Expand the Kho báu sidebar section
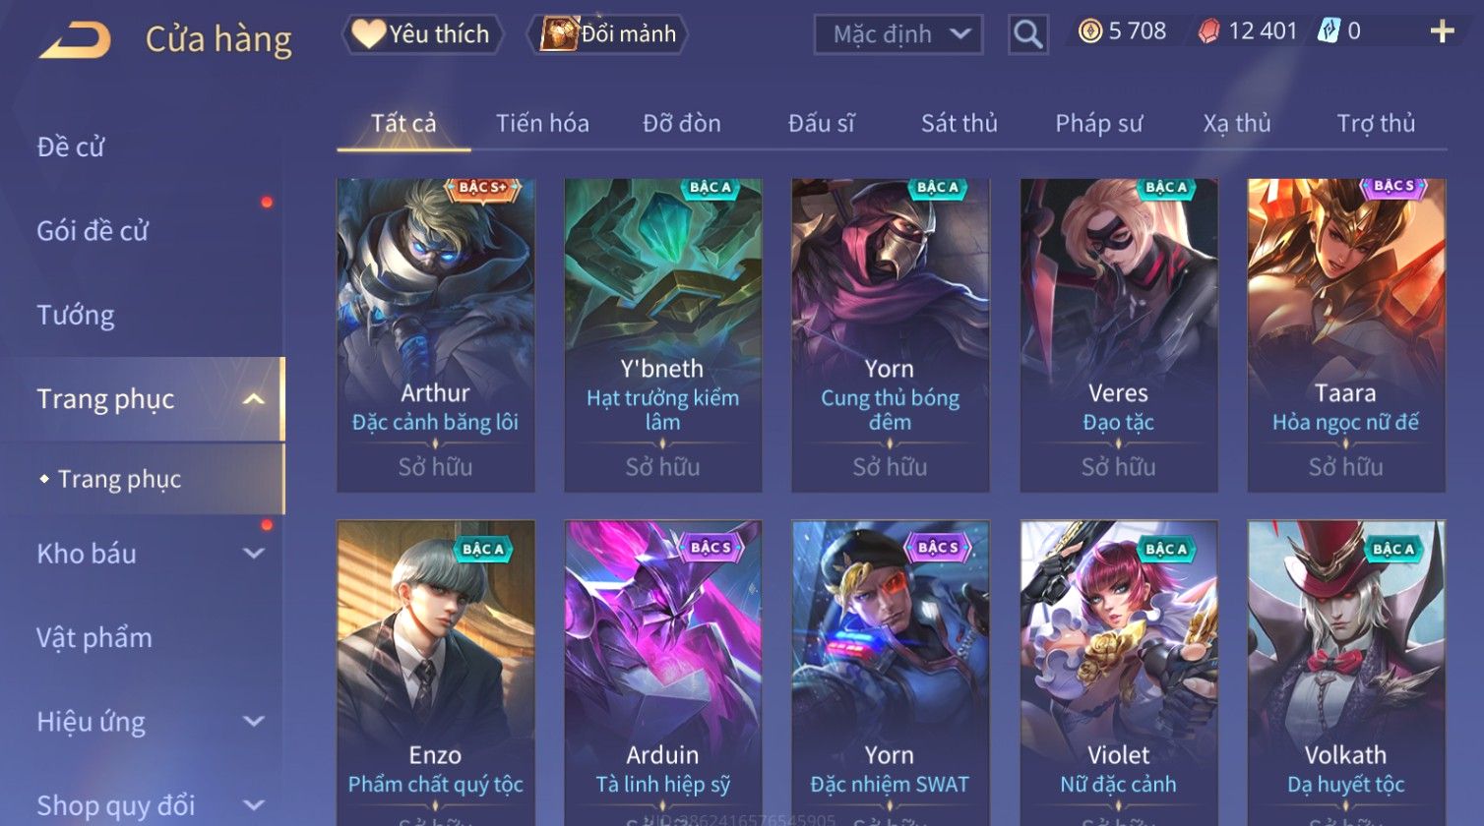 tap(254, 554)
